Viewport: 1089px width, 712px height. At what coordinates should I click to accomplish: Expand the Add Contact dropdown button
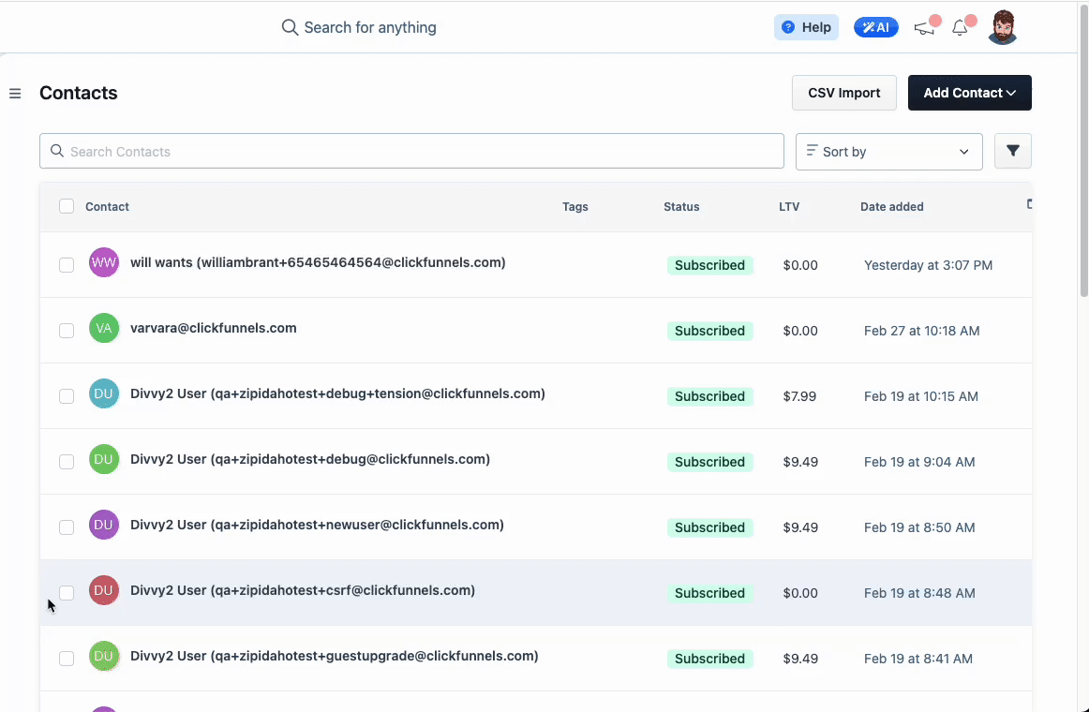(970, 93)
